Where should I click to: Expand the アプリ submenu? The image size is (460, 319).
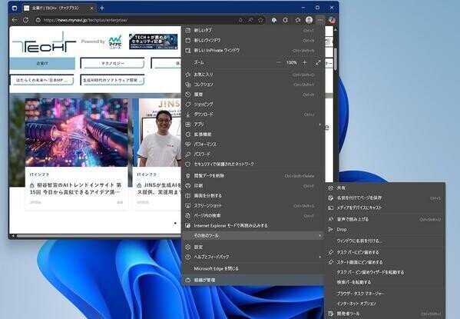tap(253, 125)
